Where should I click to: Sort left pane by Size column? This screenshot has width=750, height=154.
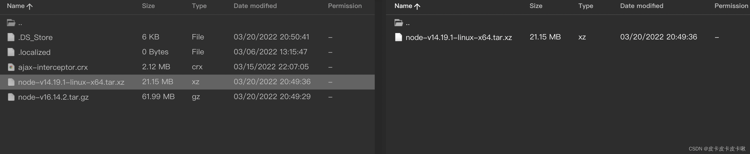(148, 6)
